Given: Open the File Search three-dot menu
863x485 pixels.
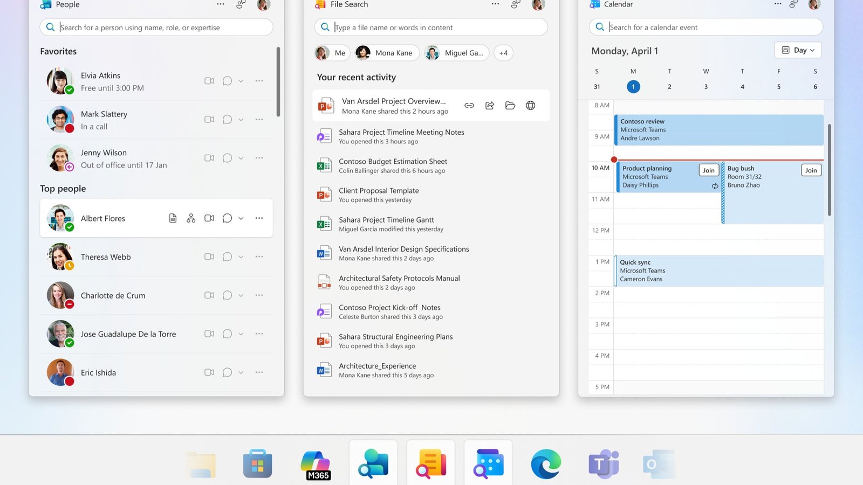Looking at the screenshot, I should coord(495,4).
